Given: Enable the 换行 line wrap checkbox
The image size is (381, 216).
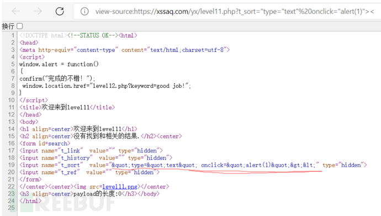Looking at the screenshot, I should 20,26.
